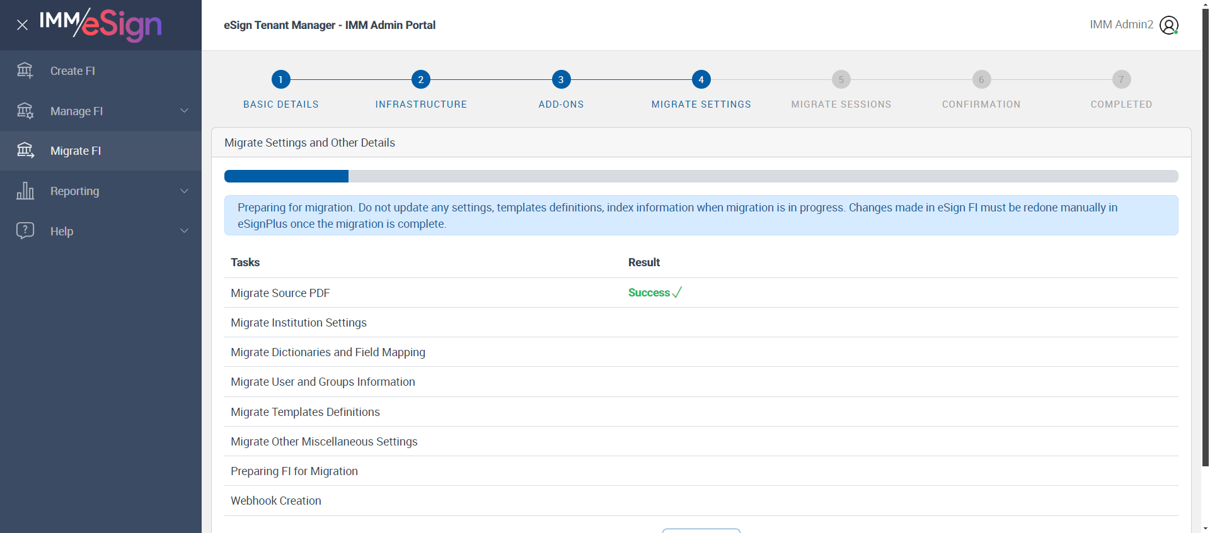Image resolution: width=1210 pixels, height=533 pixels.
Task: Click the Manage FI bank gear icon
Action: tap(25, 111)
